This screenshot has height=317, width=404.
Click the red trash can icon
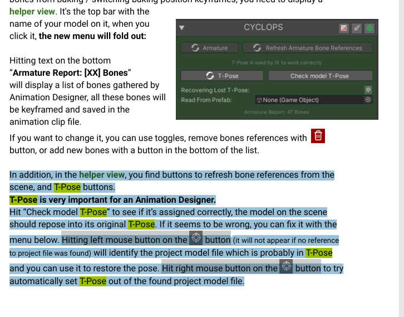318,136
